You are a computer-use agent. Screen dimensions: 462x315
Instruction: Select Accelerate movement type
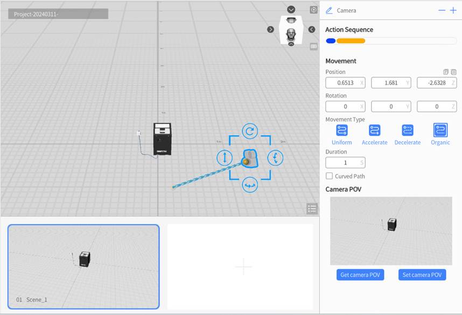click(375, 130)
